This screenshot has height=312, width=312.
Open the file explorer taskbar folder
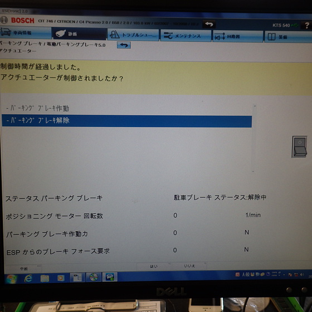(x=45, y=278)
